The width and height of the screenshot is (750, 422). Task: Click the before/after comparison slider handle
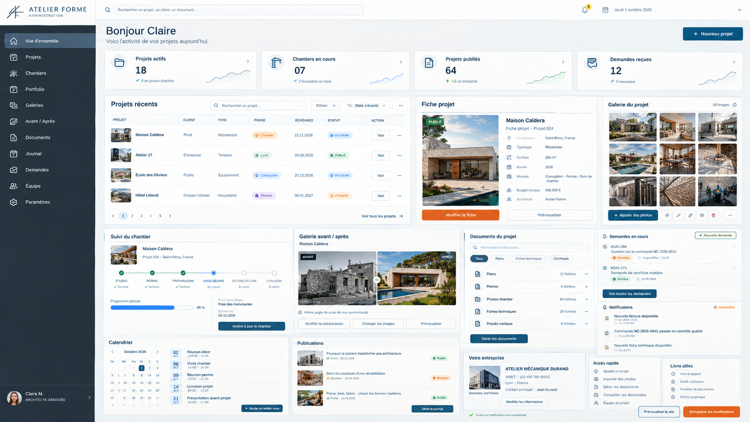(x=377, y=280)
